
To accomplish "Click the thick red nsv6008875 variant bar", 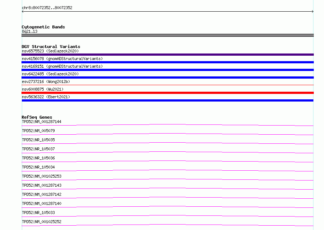I will (167, 93).
